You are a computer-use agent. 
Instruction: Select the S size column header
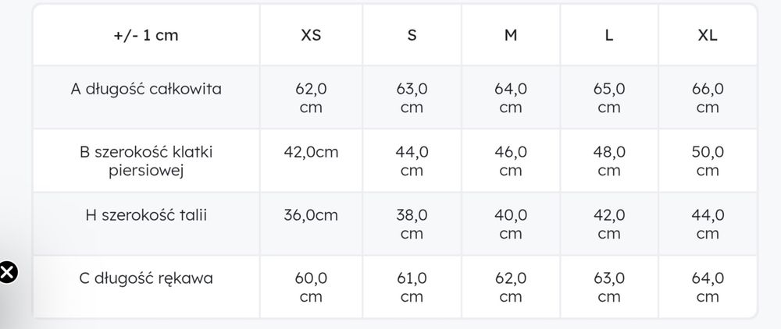point(412,36)
